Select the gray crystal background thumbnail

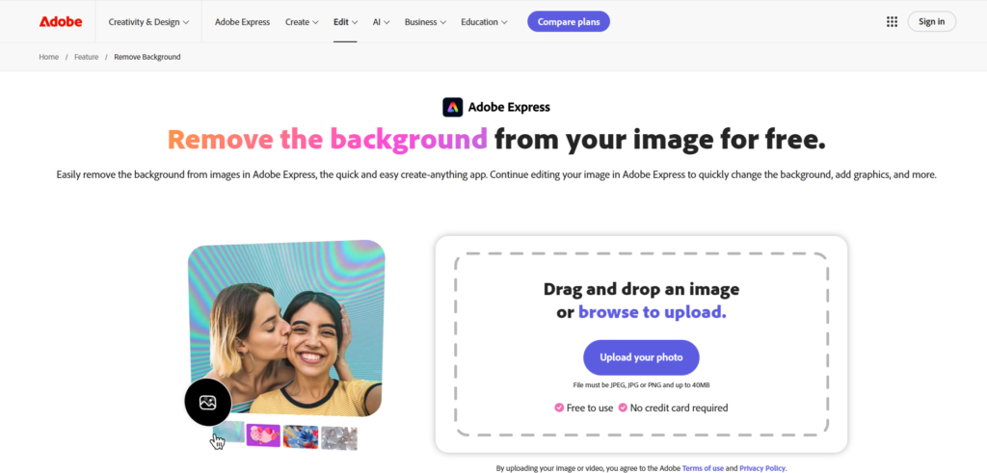coord(338,437)
